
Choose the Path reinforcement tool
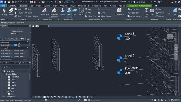point(88,13)
